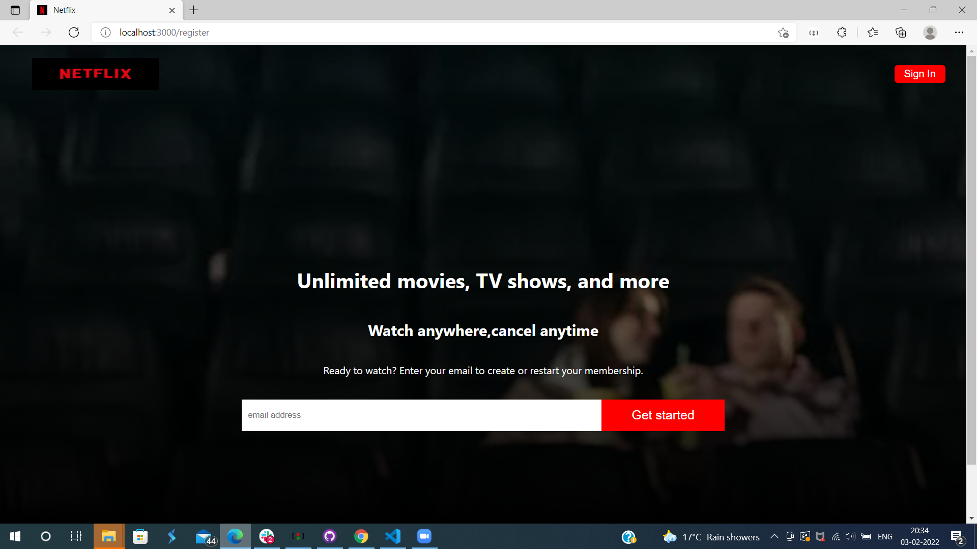Open GitHub Desktop from taskbar
The height and width of the screenshot is (549, 977).
click(330, 536)
